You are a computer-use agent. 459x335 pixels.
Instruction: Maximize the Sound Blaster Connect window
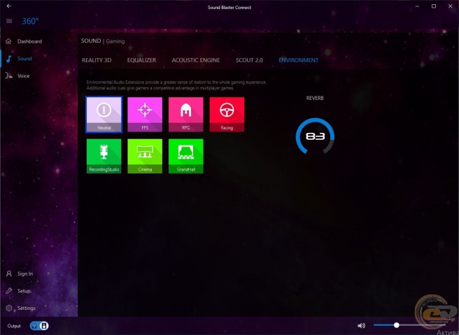tap(434, 6)
